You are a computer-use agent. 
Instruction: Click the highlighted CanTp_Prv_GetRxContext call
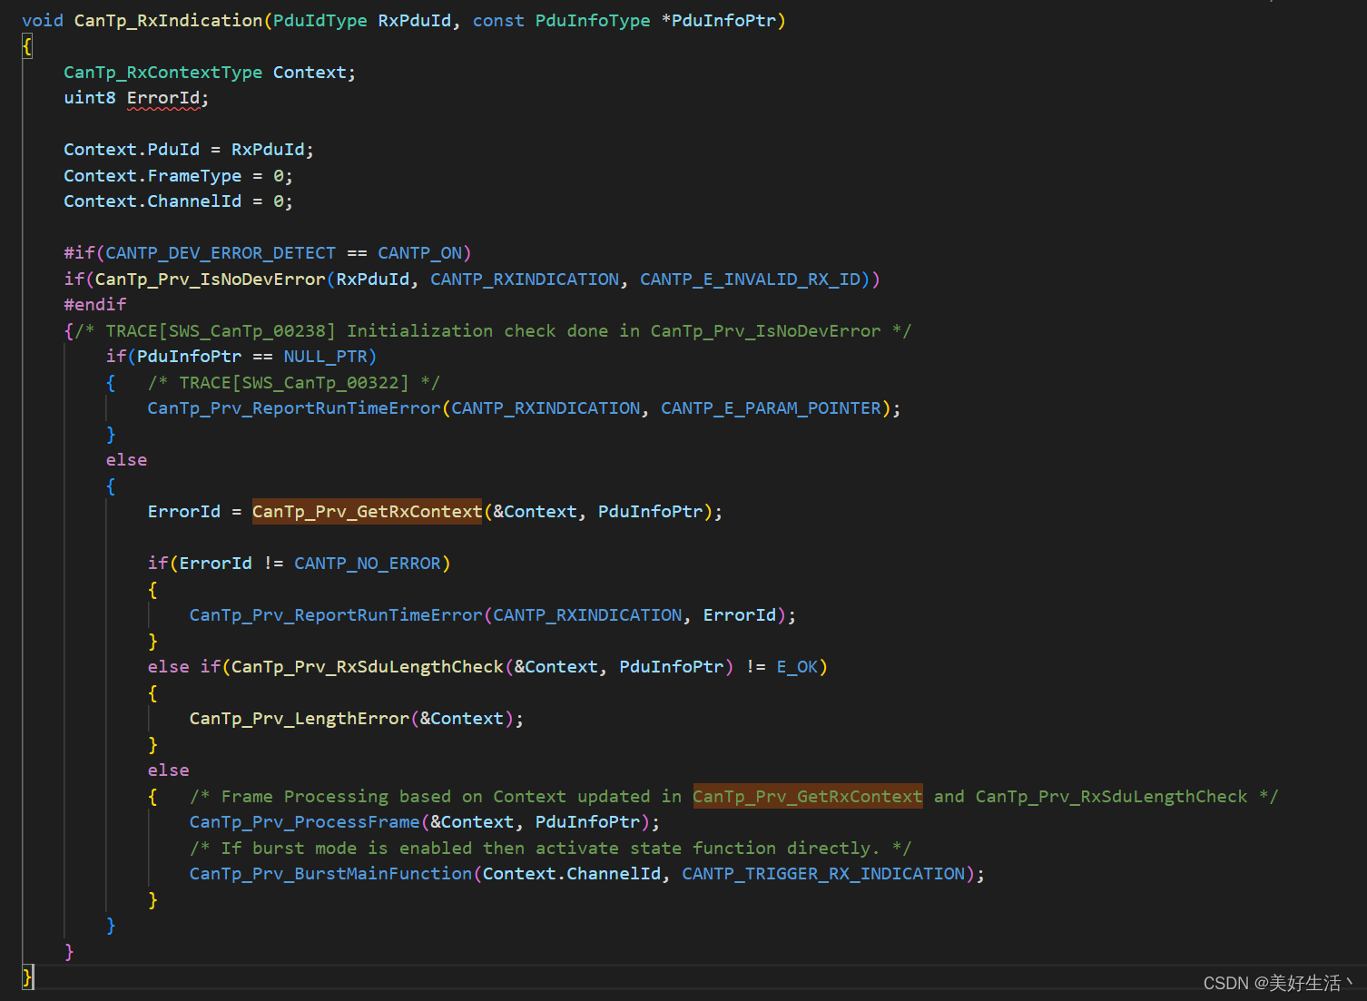coord(367,512)
